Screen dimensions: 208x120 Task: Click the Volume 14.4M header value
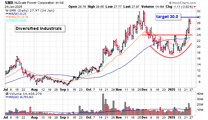pos(152,7)
